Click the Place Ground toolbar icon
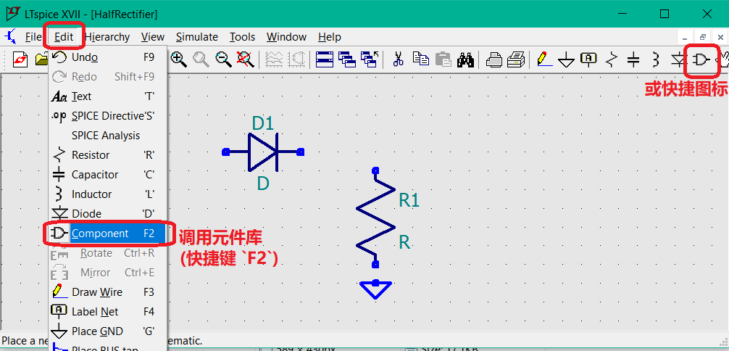This screenshot has height=351, width=729. point(566,59)
